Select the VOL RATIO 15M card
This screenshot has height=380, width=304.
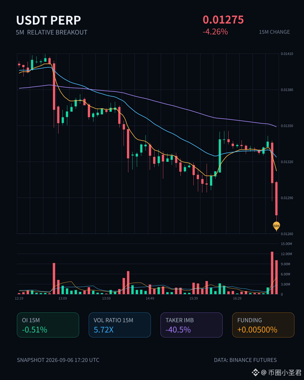pyautogui.click(x=120, y=325)
